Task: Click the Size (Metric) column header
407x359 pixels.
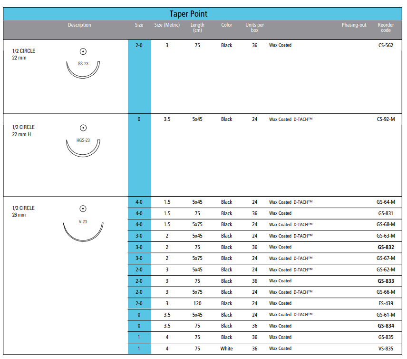Action: click(x=167, y=25)
